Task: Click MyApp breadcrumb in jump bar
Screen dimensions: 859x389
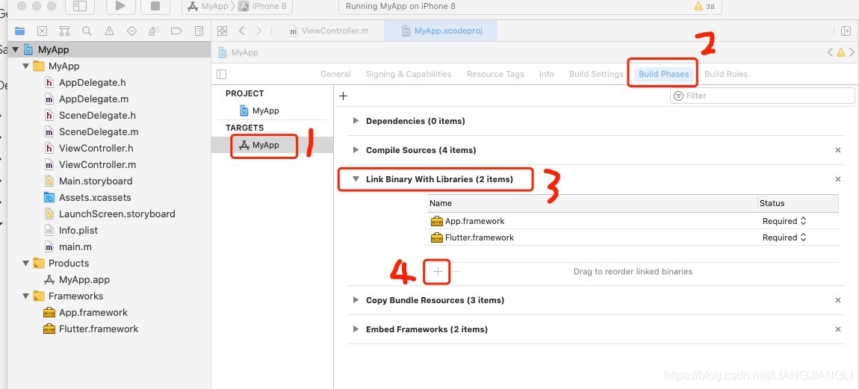Action: 238,52
